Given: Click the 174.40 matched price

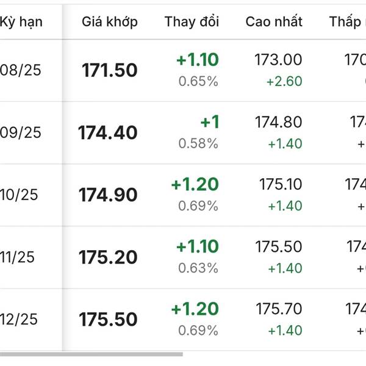Looking at the screenshot, I should click(x=107, y=132).
